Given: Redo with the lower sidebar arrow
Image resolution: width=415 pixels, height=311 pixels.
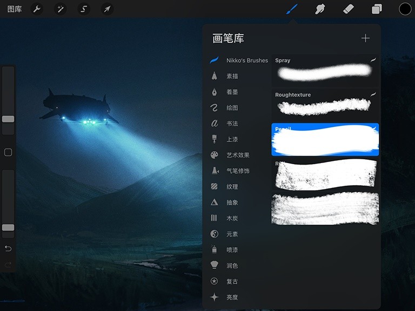Looking at the screenshot, I should click(x=8, y=264).
